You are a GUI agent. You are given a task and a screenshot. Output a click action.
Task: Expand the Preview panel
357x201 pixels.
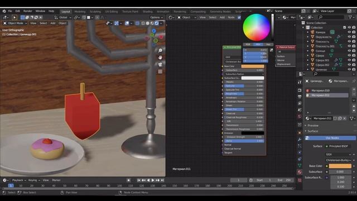click(x=313, y=126)
